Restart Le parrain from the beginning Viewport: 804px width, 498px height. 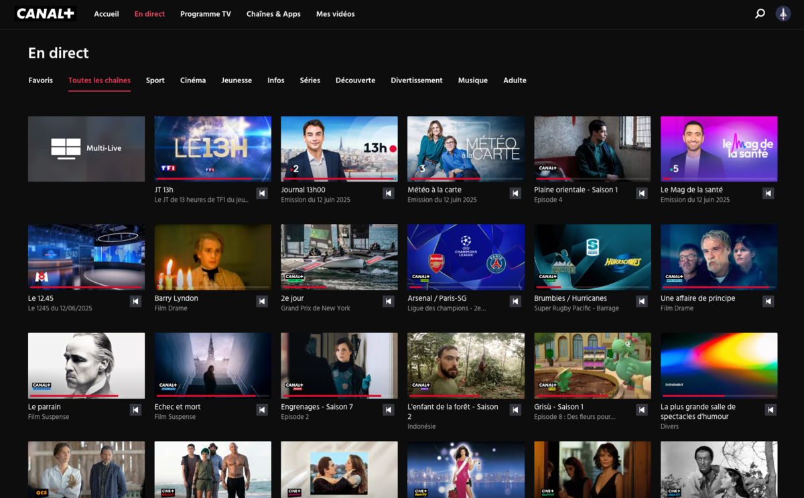135,410
